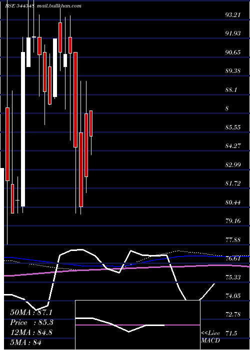Click the mail.bullkhan.com watermark text
This screenshot has width=250, height=350.
click(59, 5)
